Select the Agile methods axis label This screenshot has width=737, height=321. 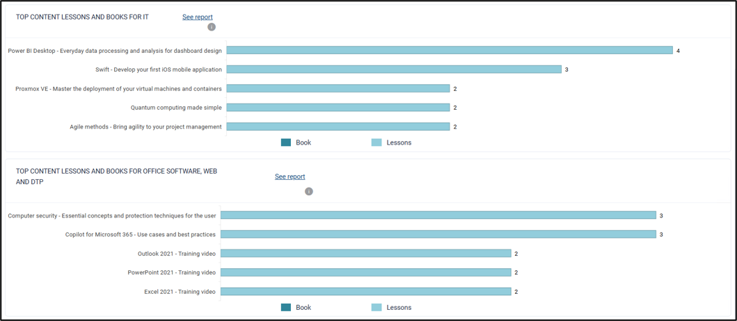point(145,126)
